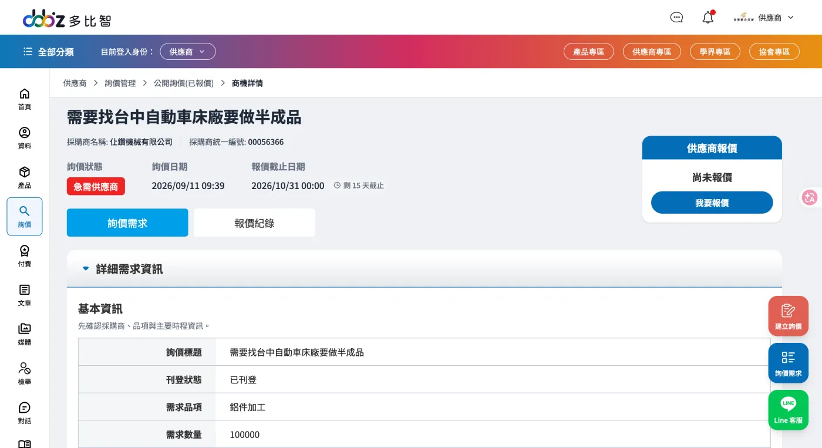Click the pink translate icon at right edge
The width and height of the screenshot is (822, 448).
coord(810,197)
